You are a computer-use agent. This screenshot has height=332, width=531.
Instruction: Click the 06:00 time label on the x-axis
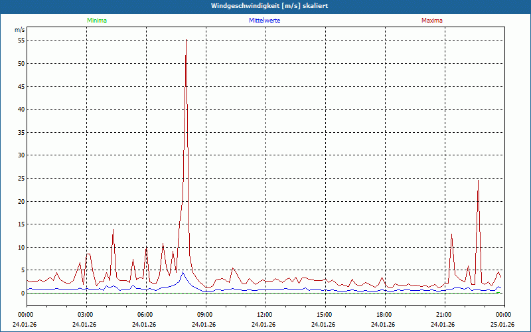pyautogui.click(x=146, y=315)
